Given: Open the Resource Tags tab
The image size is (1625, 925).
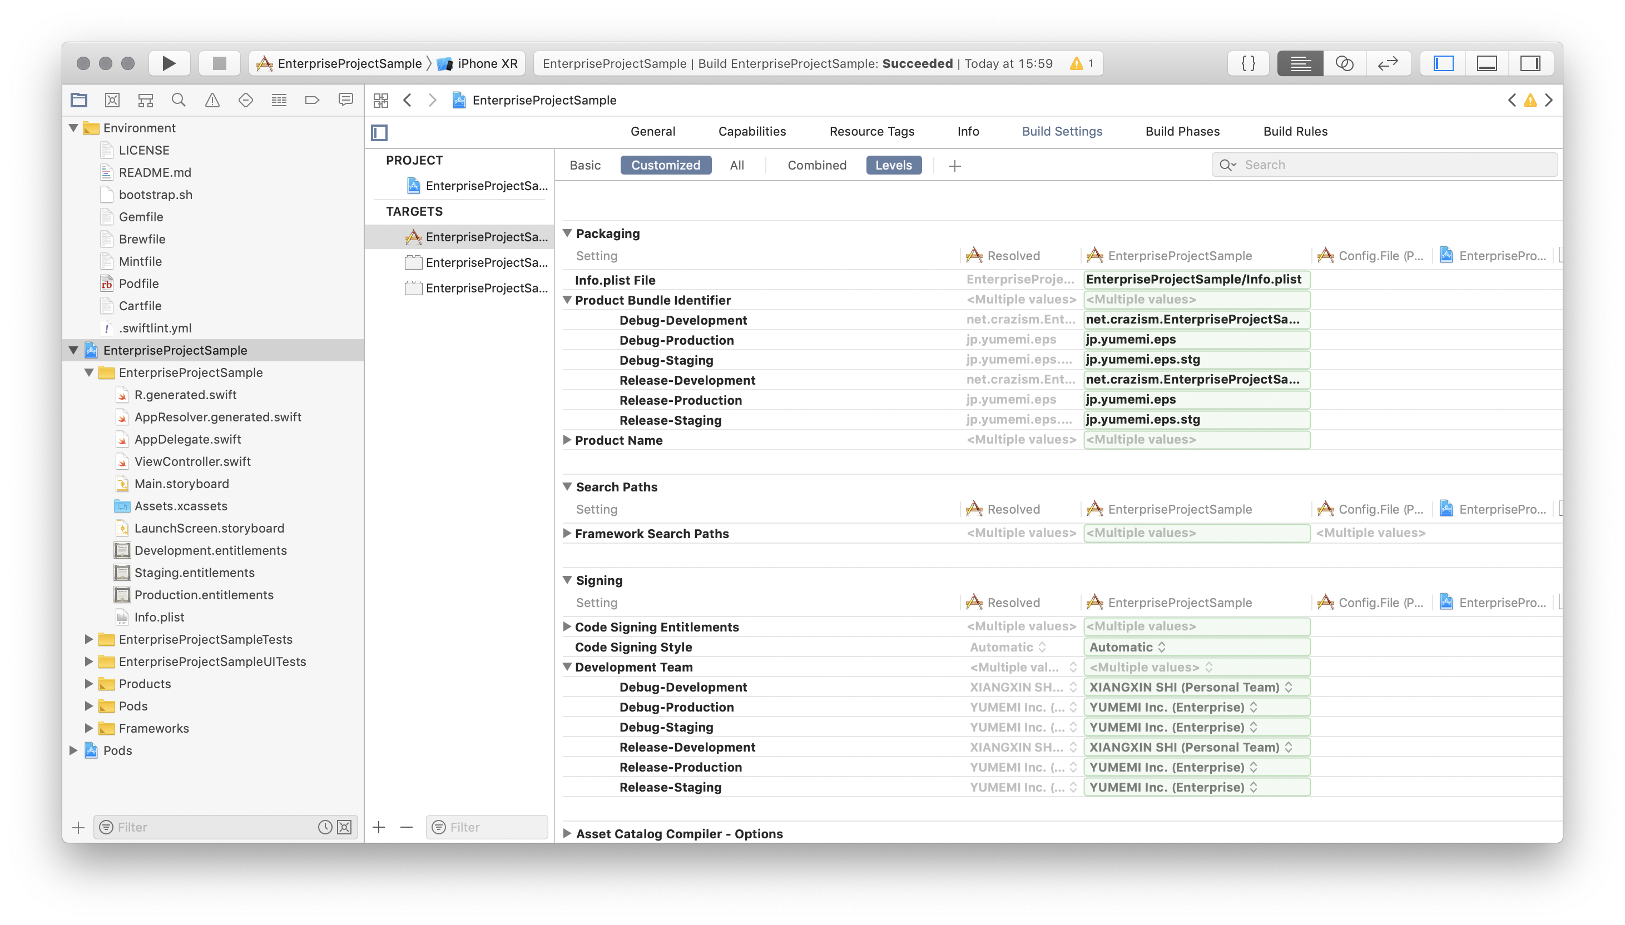Looking at the screenshot, I should (871, 131).
